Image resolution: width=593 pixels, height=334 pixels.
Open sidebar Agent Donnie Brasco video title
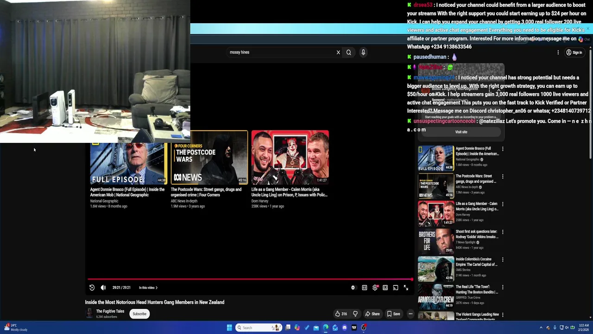pos(477,151)
